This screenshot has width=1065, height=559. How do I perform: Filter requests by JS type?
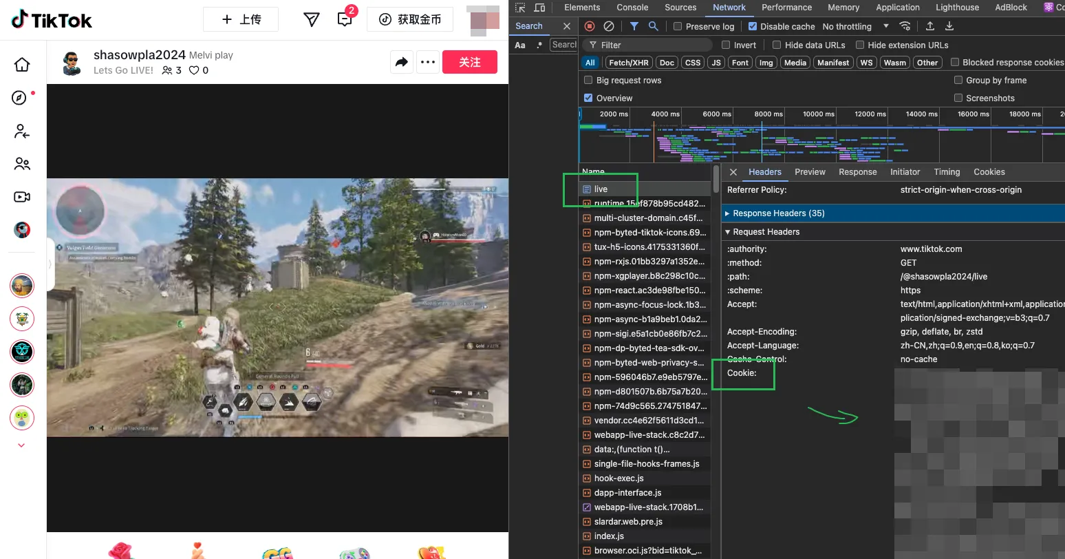point(716,63)
